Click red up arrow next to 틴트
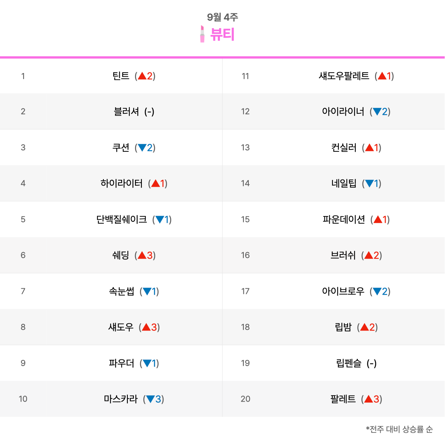 click(x=142, y=76)
